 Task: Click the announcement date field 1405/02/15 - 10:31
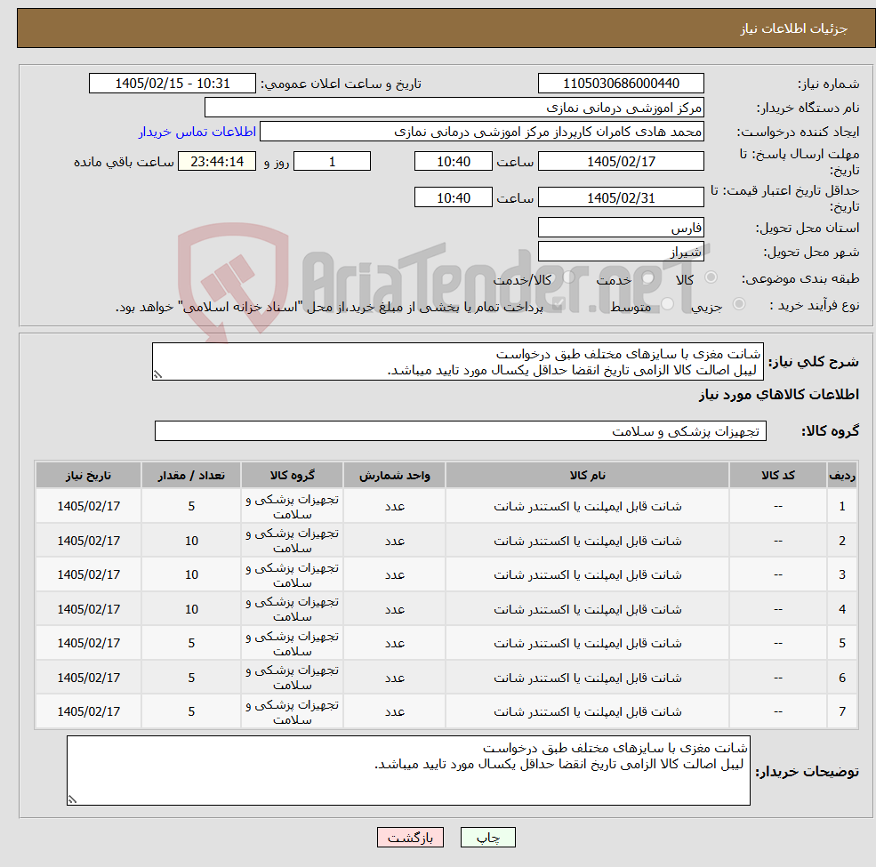(172, 84)
